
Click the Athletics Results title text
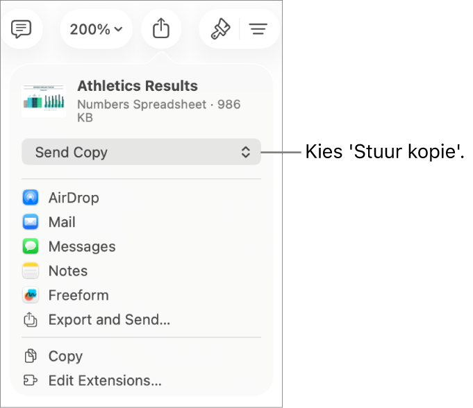click(x=138, y=86)
